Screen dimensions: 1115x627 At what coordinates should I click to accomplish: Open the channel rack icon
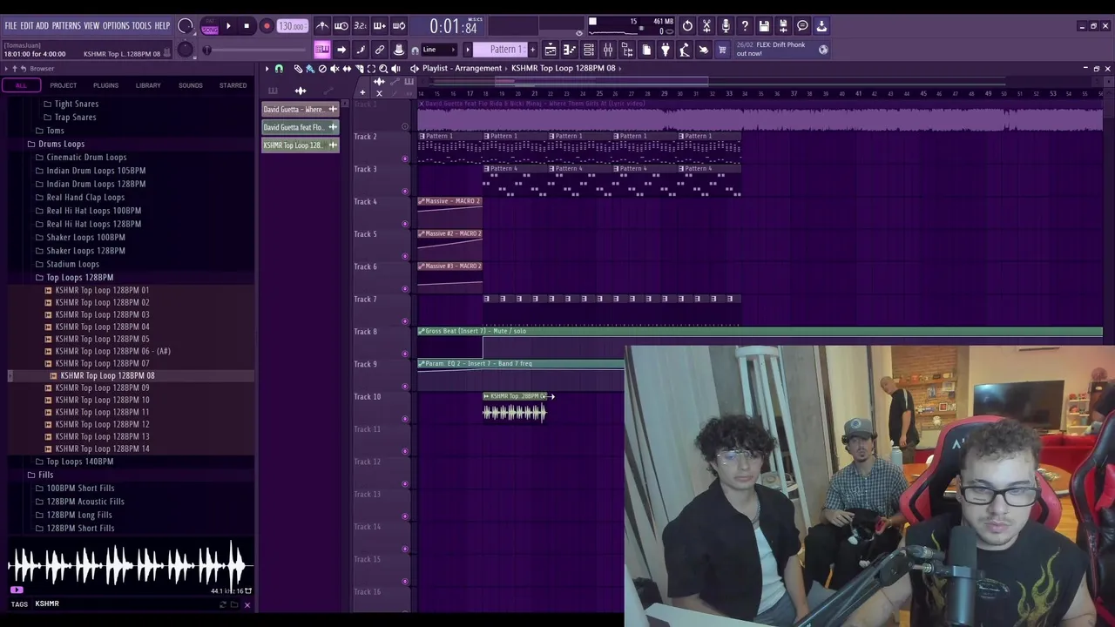pos(589,50)
